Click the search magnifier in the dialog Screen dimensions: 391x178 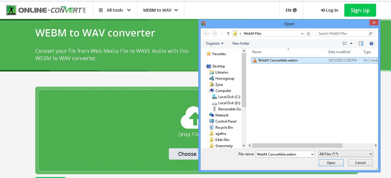(370, 33)
